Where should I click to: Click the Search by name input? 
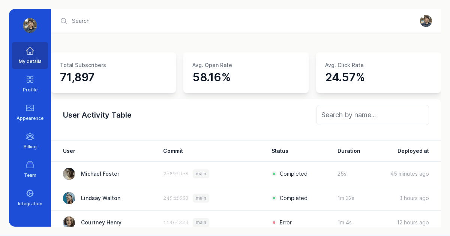pos(372,115)
